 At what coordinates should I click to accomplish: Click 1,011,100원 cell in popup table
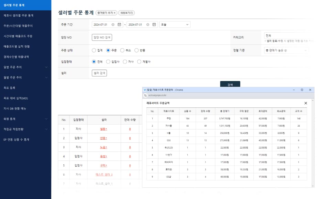click(x=225, y=126)
